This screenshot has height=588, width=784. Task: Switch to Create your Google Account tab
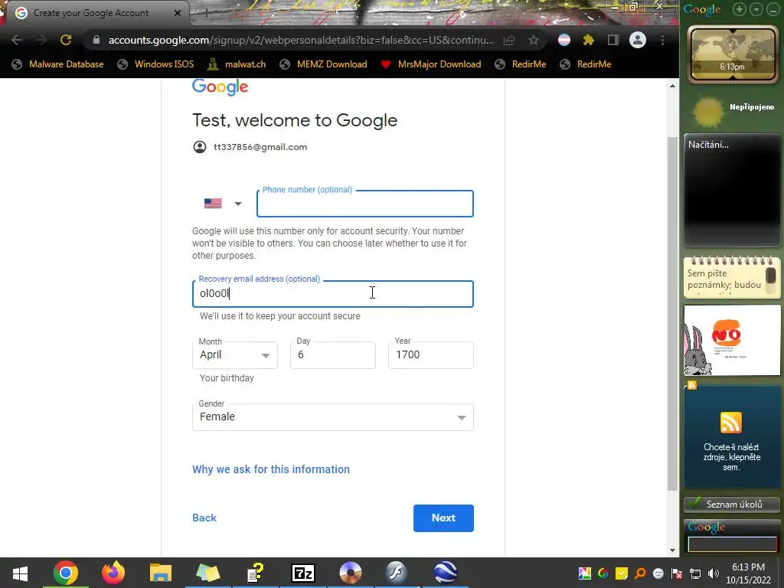click(91, 13)
